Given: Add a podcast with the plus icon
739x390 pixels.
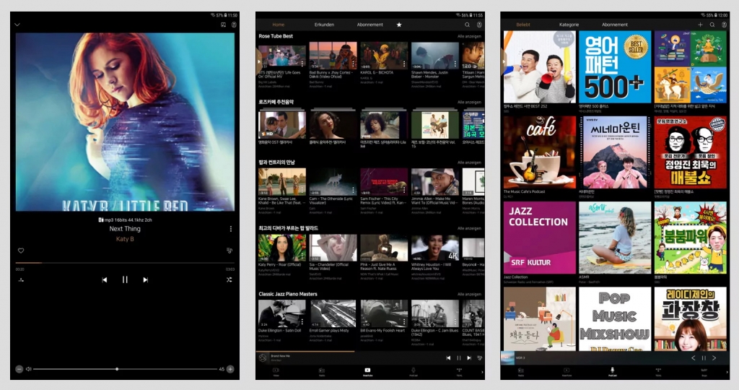Looking at the screenshot, I should tap(700, 25).
